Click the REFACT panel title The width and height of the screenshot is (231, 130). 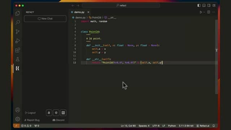tap(30, 12)
